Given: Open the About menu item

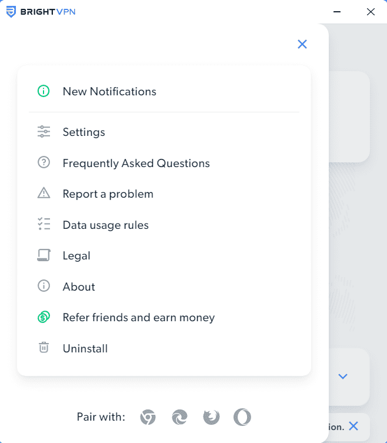Looking at the screenshot, I should (79, 287).
